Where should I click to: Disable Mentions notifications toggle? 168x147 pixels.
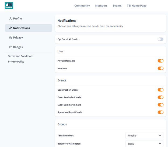(x=160, y=68)
